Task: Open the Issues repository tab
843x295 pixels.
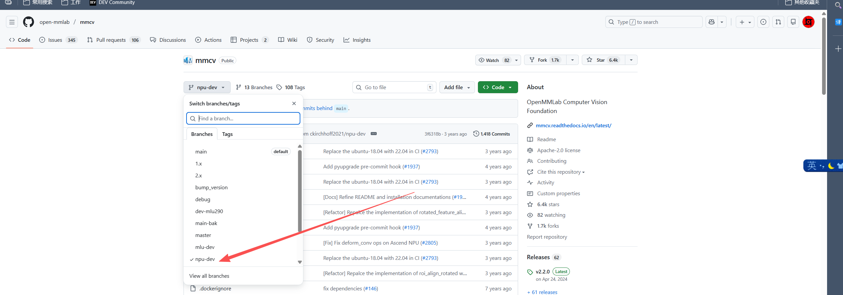Action: [58, 40]
